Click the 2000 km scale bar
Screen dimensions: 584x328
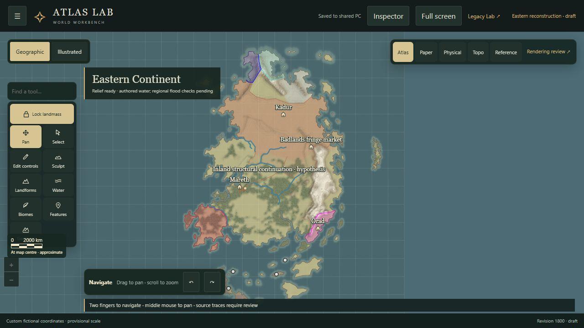[26, 246]
